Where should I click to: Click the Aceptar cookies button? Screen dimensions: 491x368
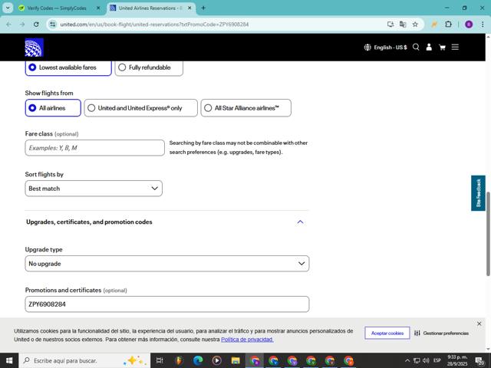pos(387,333)
